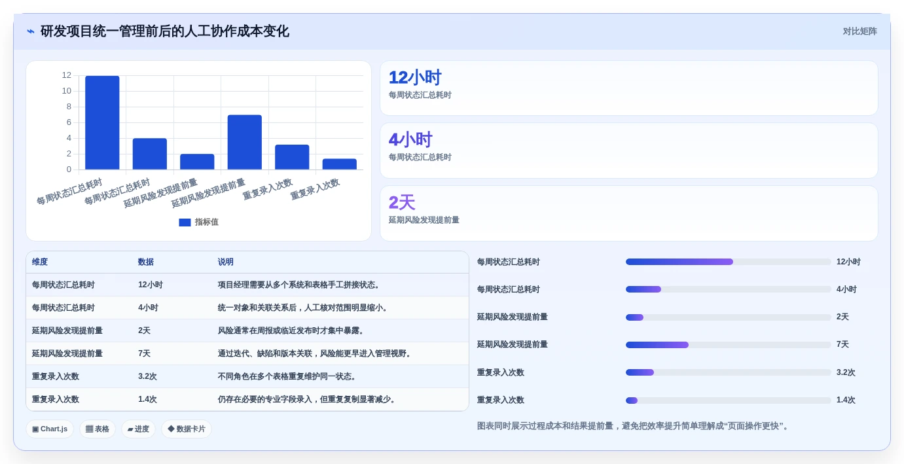Open the 2天 data card
Image resolution: width=904 pixels, height=464 pixels.
pos(629,213)
